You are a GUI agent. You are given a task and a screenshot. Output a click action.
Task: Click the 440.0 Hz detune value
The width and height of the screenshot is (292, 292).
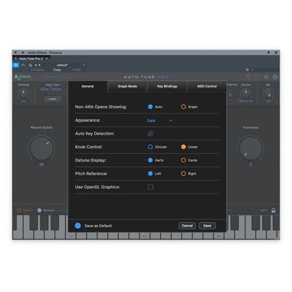(246, 101)
